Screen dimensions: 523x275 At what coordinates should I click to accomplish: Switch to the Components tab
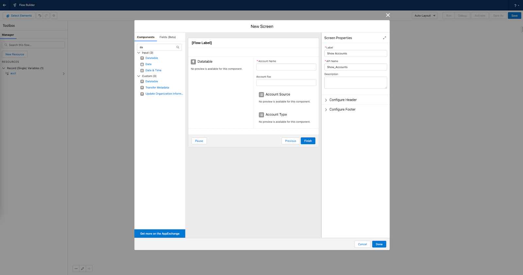(146, 37)
